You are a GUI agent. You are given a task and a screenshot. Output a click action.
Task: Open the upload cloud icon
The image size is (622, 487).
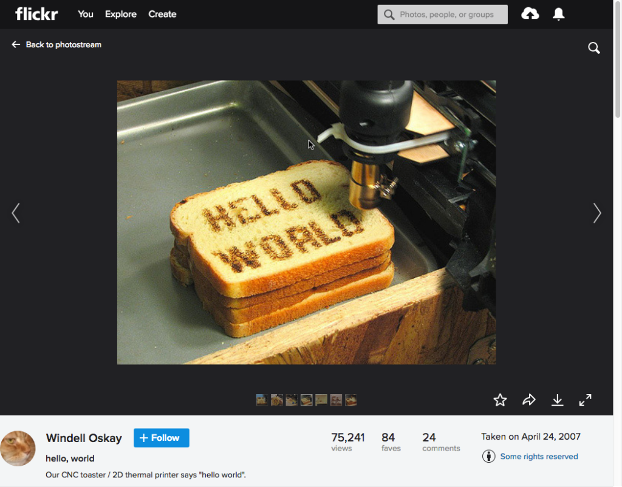point(530,14)
